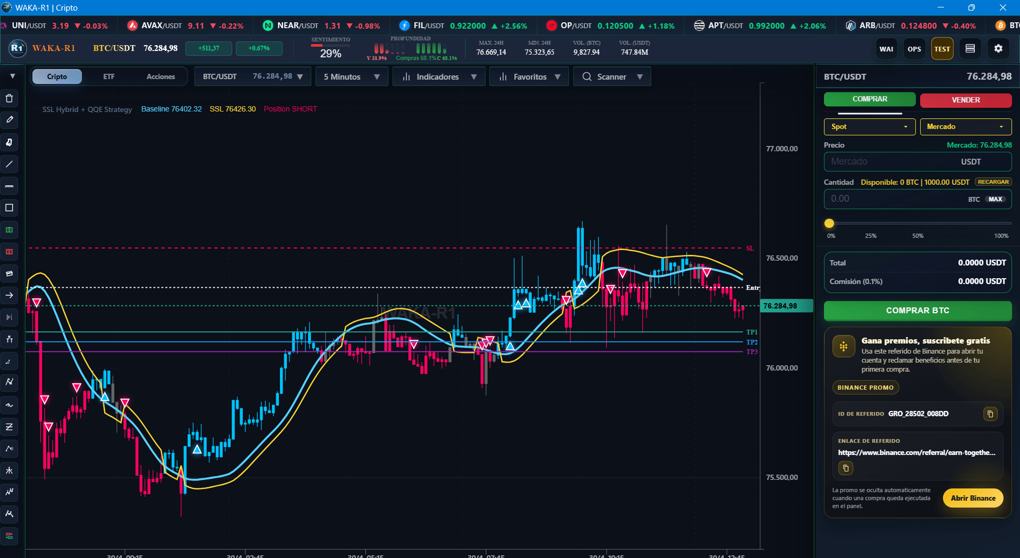
Task: Click the magnifier icon in Scanner
Action: pyautogui.click(x=586, y=76)
